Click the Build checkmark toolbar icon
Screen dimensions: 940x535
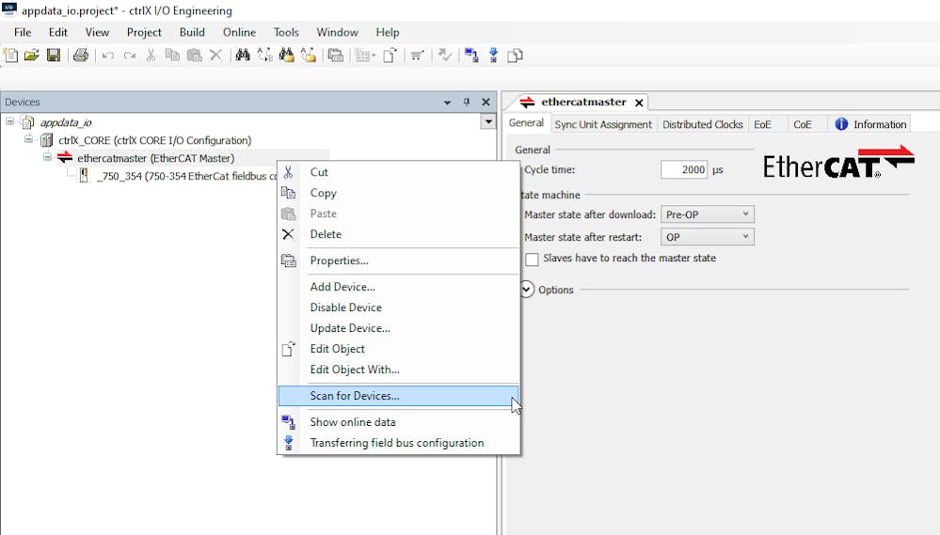pos(444,55)
